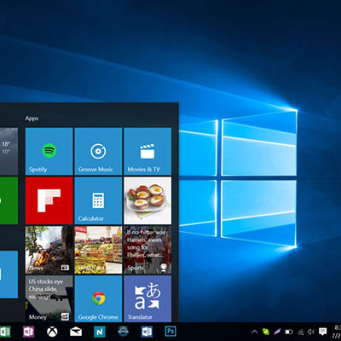The width and height of the screenshot is (341, 341).
Task: Open the food photo live tile
Action: pyautogui.click(x=147, y=200)
